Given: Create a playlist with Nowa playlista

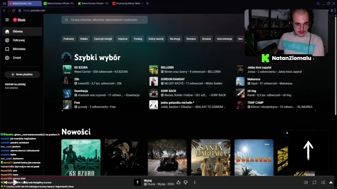Looking at the screenshot, I should click(22, 75).
